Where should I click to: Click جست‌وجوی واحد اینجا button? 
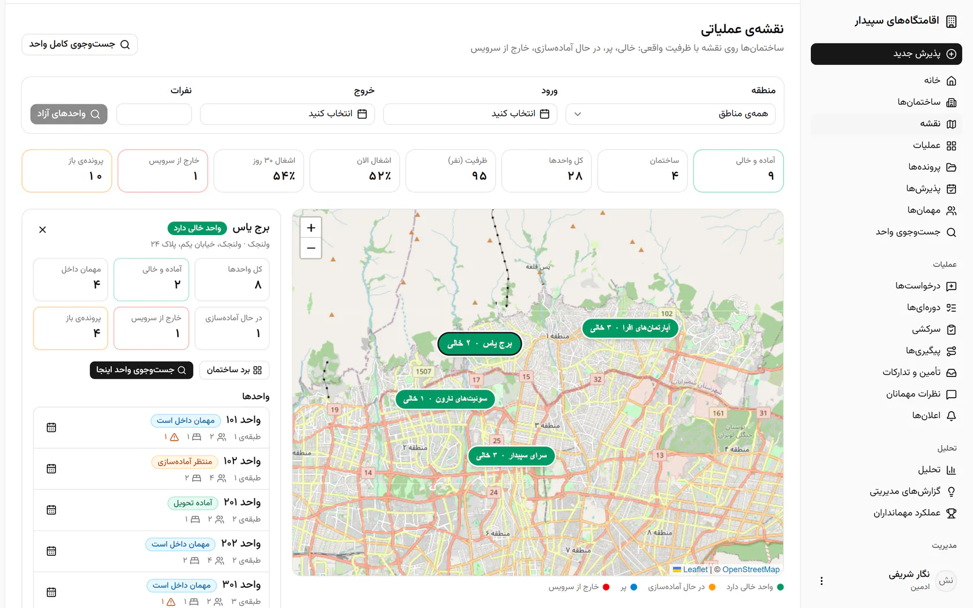tap(141, 370)
